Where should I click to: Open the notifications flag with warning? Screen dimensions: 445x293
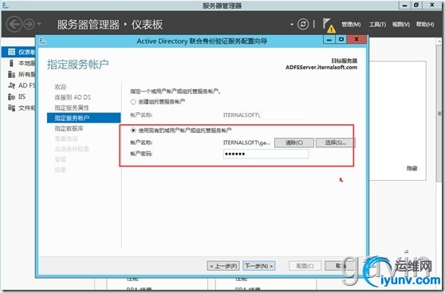point(329,25)
